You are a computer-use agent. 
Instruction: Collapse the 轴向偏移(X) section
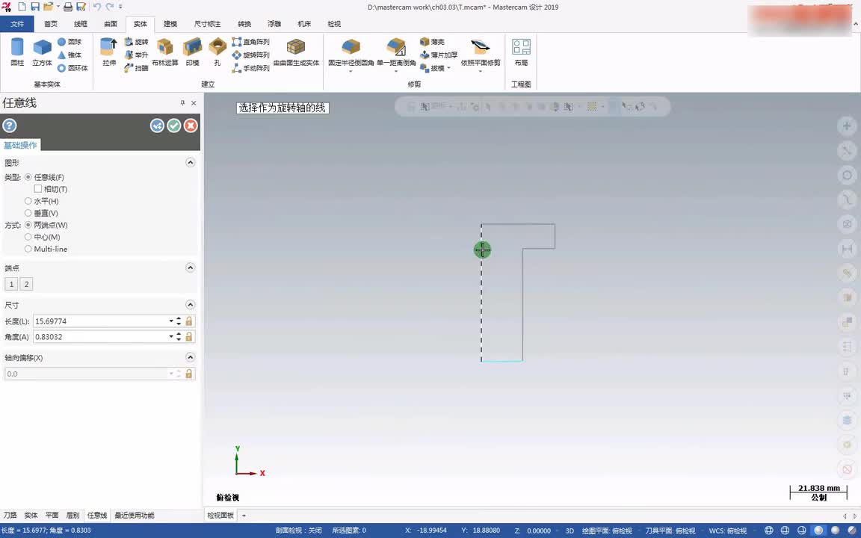[190, 357]
